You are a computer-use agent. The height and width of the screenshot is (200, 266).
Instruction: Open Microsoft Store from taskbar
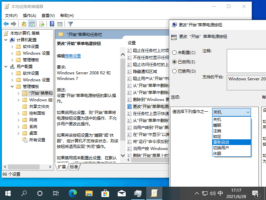click(x=105, y=193)
